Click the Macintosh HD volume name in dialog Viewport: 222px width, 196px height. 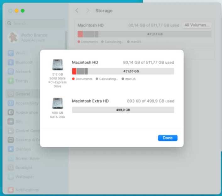85,62
